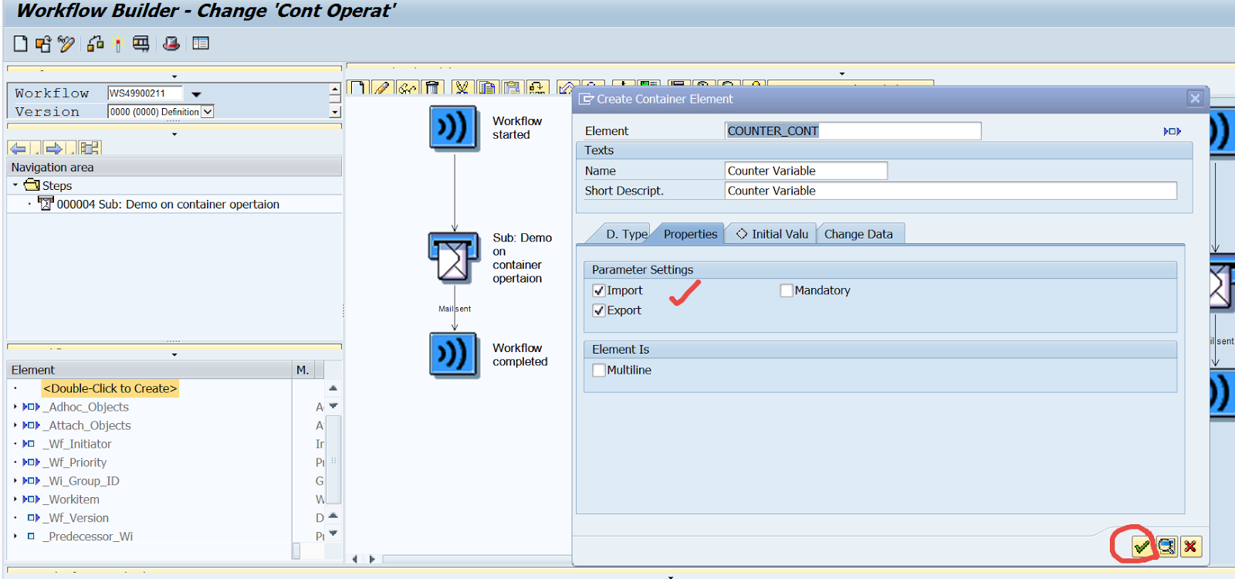The height and width of the screenshot is (579, 1235).
Task: Click the graphic overview icon beside navigation arrows
Action: (x=90, y=148)
